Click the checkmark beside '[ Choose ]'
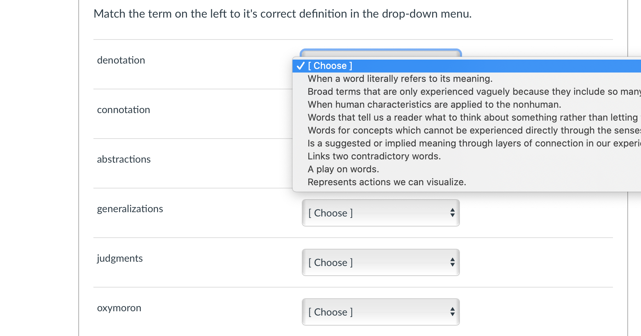Image resolution: width=641 pixels, height=336 pixels. pos(300,66)
